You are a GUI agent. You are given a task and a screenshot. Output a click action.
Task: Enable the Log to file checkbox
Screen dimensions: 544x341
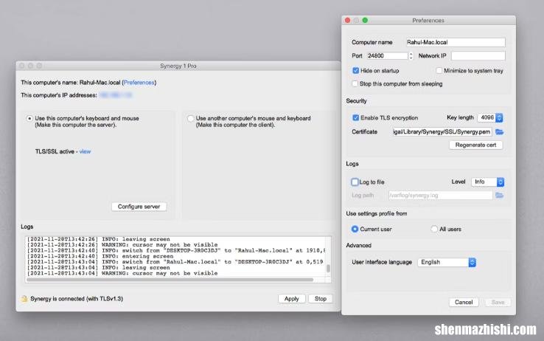[355, 182]
